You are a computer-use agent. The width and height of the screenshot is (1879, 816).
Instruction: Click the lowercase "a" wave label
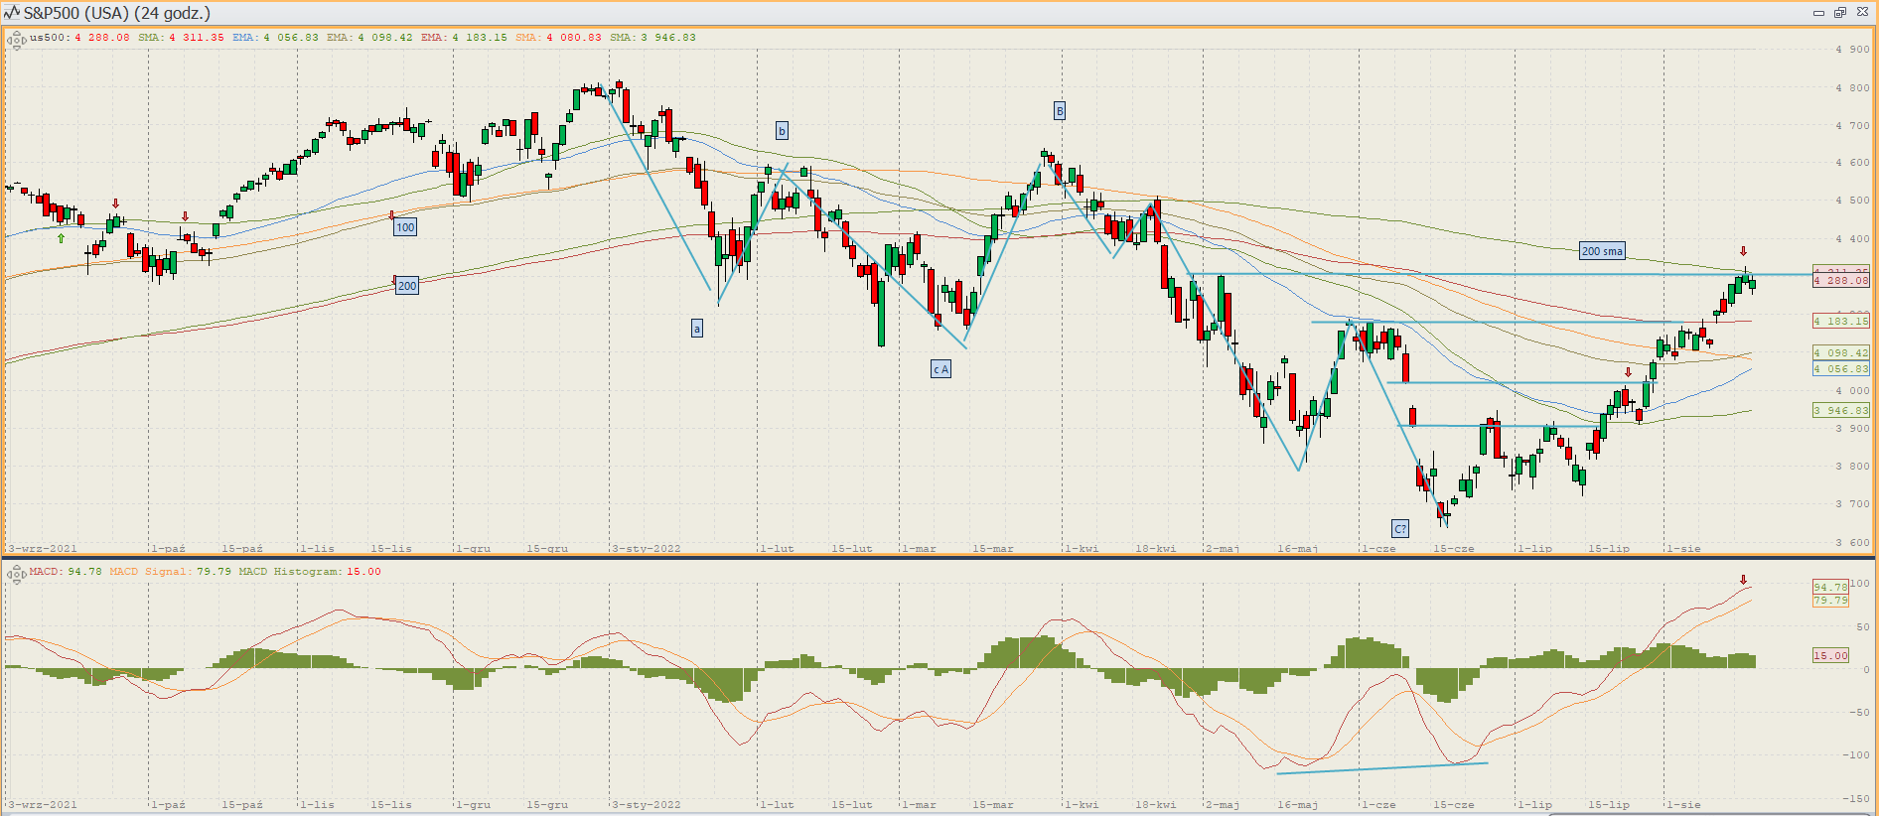click(x=697, y=329)
